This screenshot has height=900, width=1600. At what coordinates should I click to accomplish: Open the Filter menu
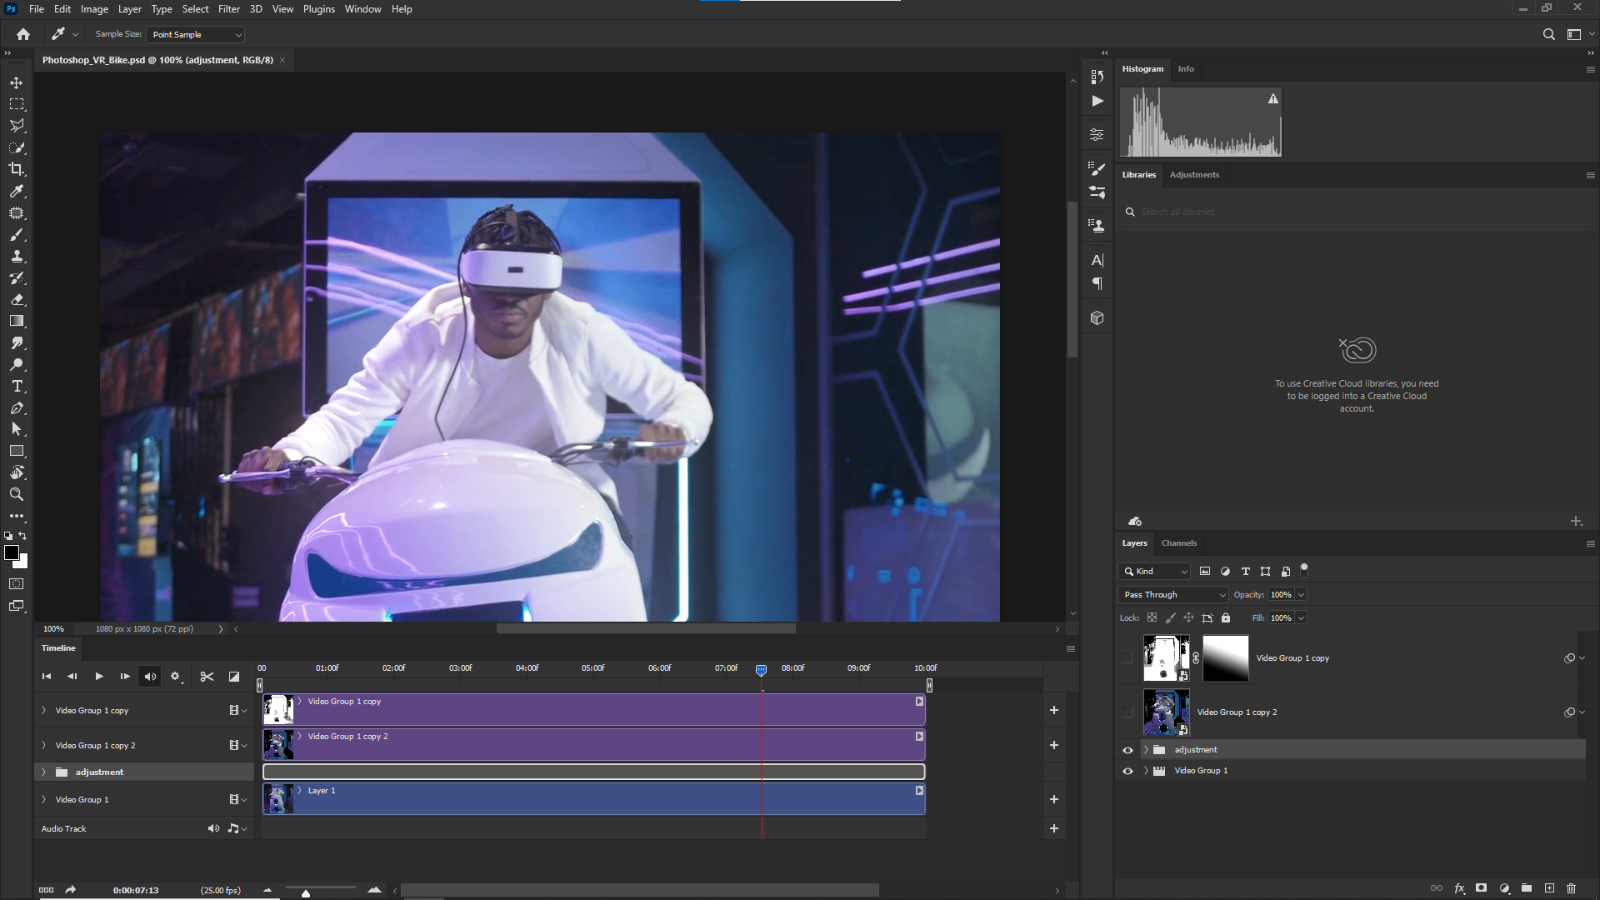coord(228,9)
